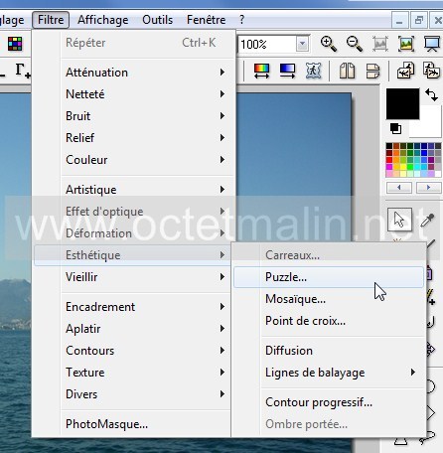
Task: Show next palette colors arrow
Action: pyautogui.click(x=429, y=188)
